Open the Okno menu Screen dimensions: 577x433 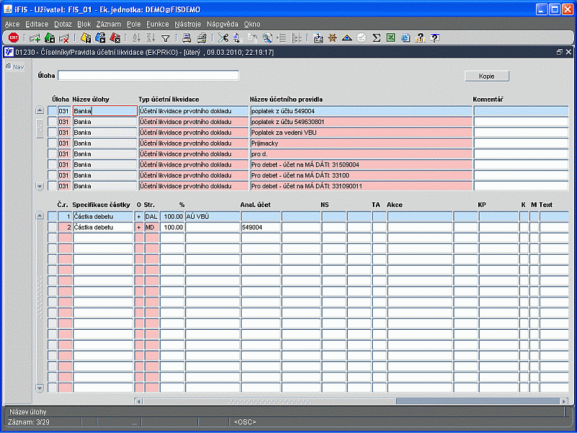252,25
